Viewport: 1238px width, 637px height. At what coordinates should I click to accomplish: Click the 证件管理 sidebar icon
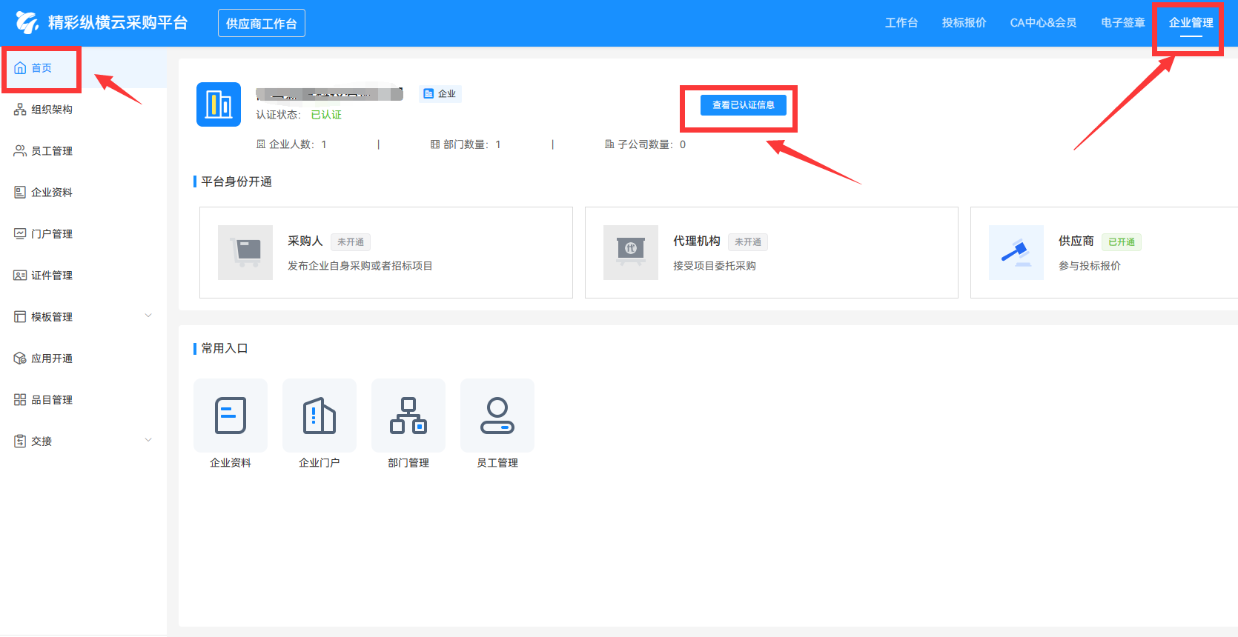(x=20, y=276)
